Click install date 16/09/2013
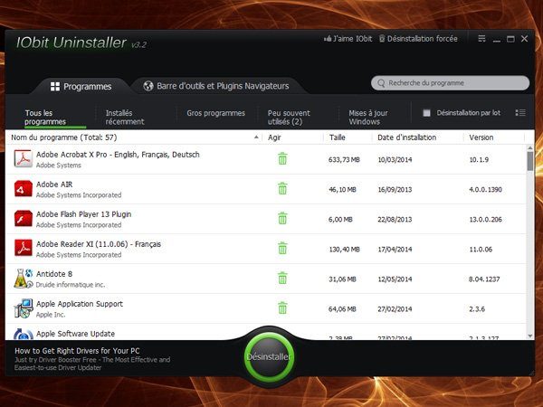543x407 pixels. 395,189
